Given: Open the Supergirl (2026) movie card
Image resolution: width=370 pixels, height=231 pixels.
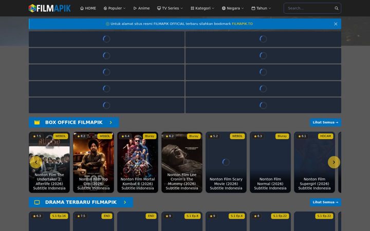Looking at the screenshot, I should [x=314, y=162].
